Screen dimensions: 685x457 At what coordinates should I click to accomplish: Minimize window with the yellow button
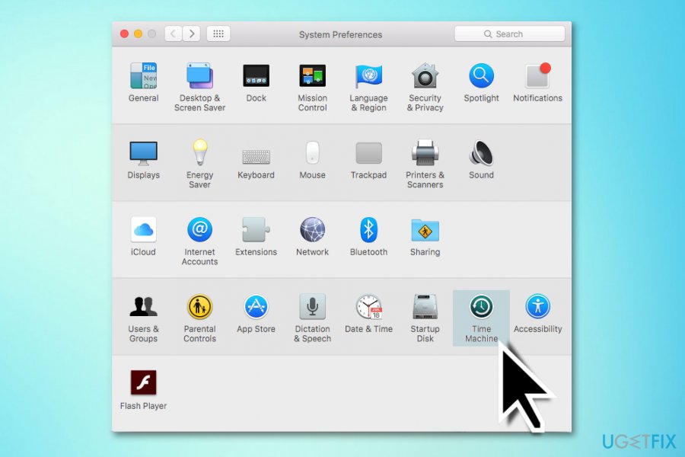138,34
